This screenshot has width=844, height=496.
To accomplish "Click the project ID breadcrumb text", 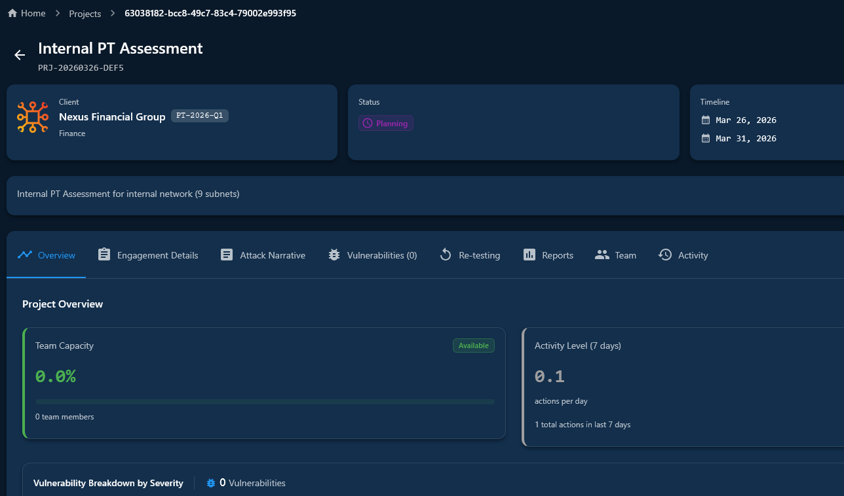I will pyautogui.click(x=210, y=13).
